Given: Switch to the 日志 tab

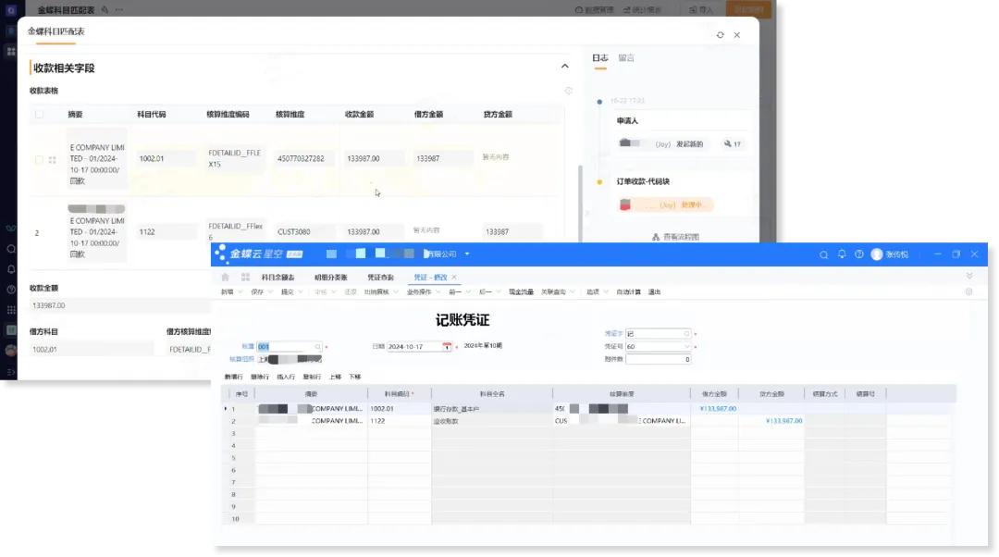Looking at the screenshot, I should (x=600, y=58).
